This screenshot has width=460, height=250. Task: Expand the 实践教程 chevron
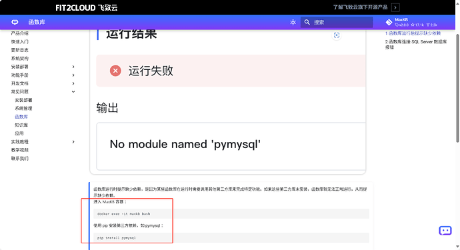[x=73, y=142]
